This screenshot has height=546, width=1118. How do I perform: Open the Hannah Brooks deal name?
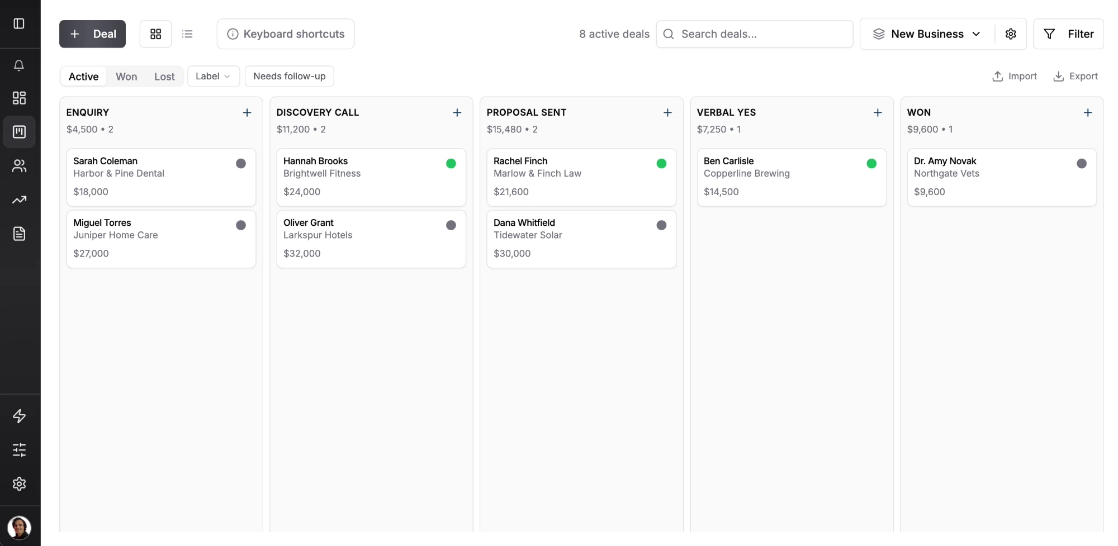[x=315, y=161]
